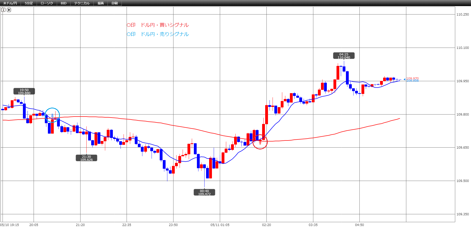Open the BID price type menu
This screenshot has width=471, height=227.
63,3
